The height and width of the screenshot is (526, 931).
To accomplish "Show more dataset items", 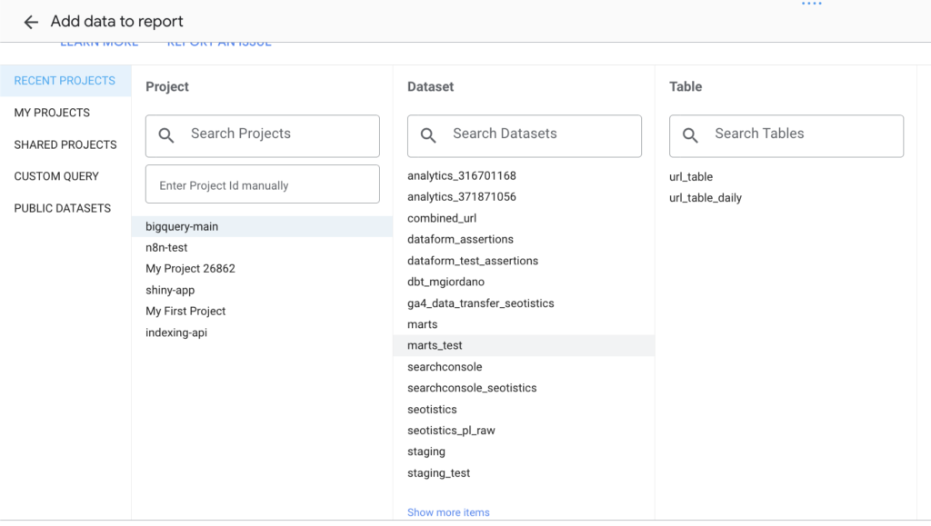I will coord(448,512).
